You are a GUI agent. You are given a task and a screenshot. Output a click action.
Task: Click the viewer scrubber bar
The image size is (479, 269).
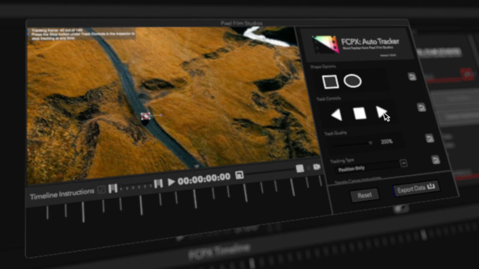pos(271,172)
